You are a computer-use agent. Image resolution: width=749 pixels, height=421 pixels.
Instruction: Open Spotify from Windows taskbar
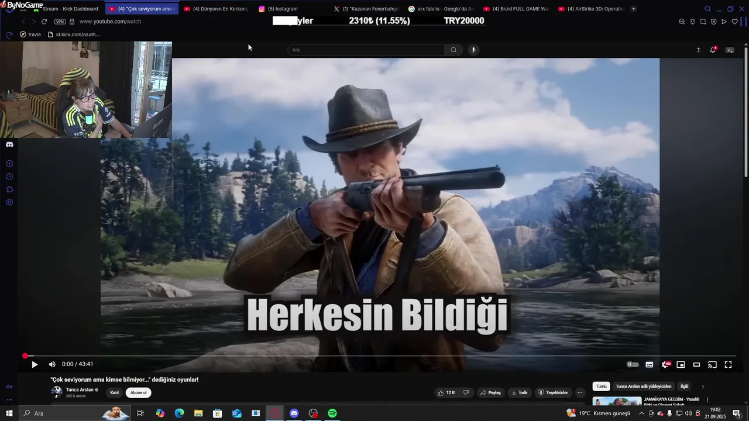(332, 413)
